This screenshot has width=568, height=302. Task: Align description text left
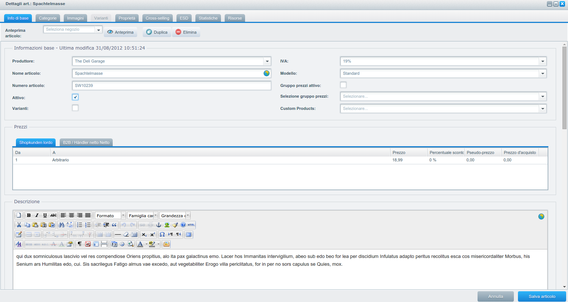coord(63,215)
